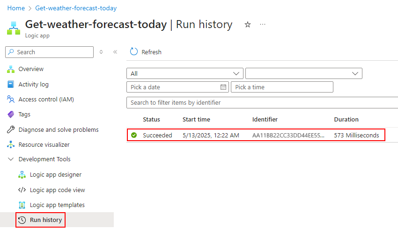Open Diagnose and solve problems

59,129
